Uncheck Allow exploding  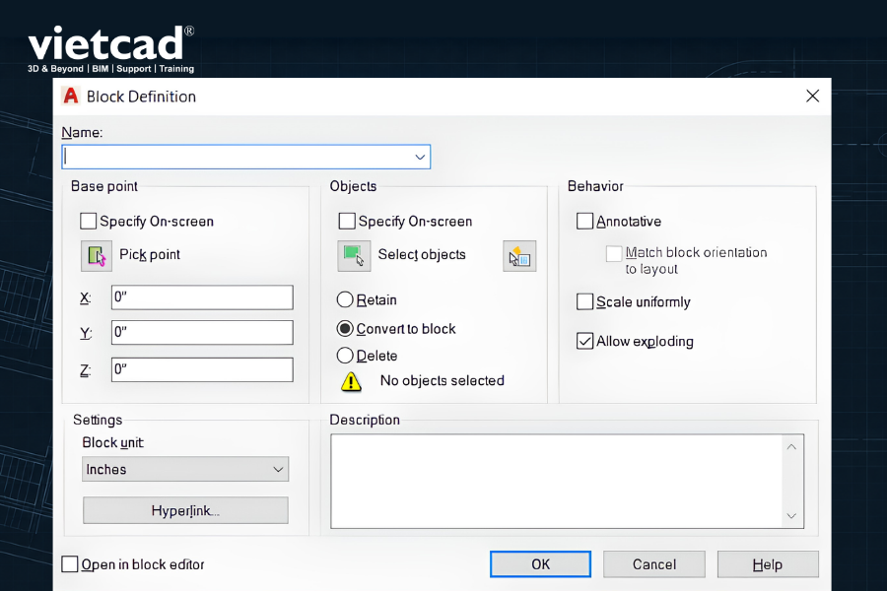(584, 341)
